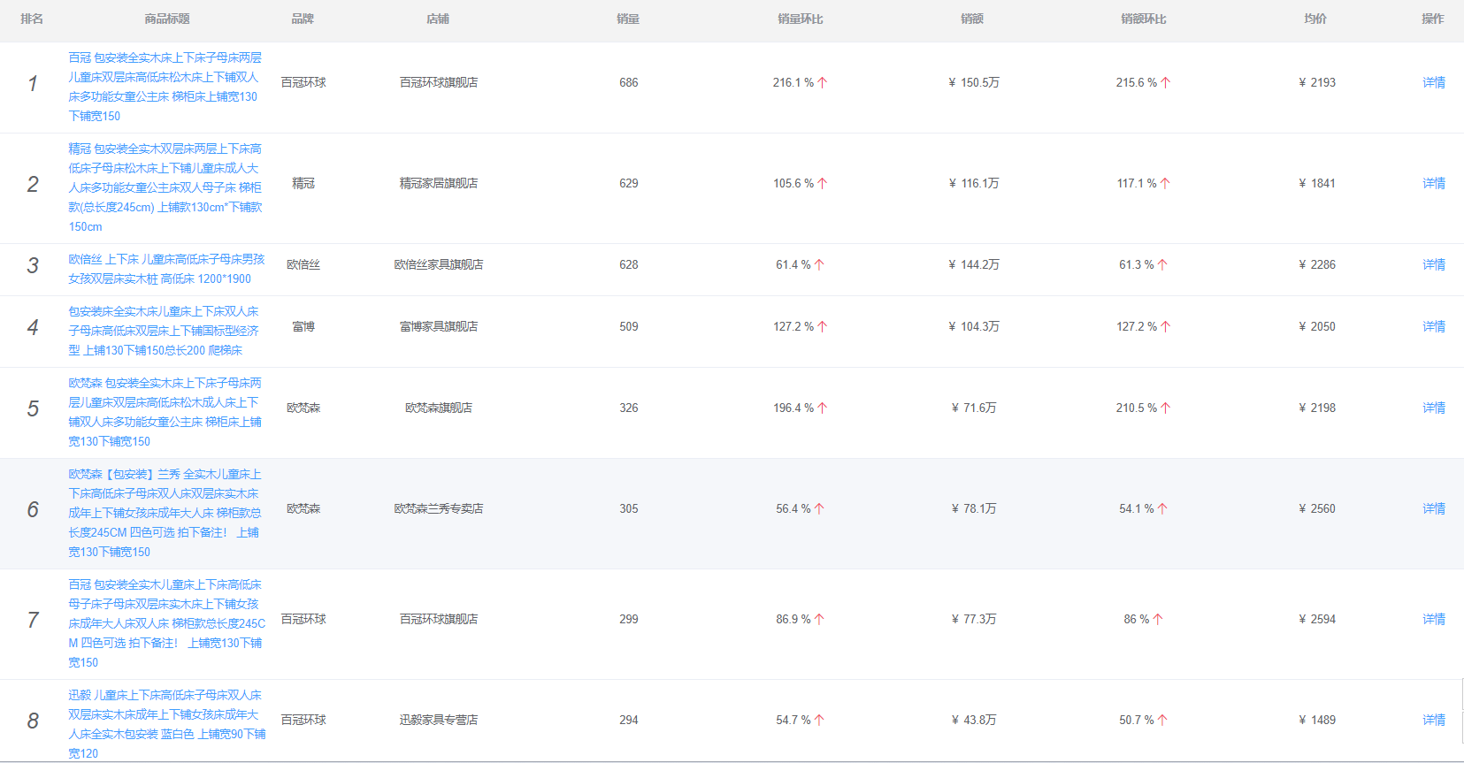Click the 排名 column header
The image size is (1464, 763).
pyautogui.click(x=32, y=19)
